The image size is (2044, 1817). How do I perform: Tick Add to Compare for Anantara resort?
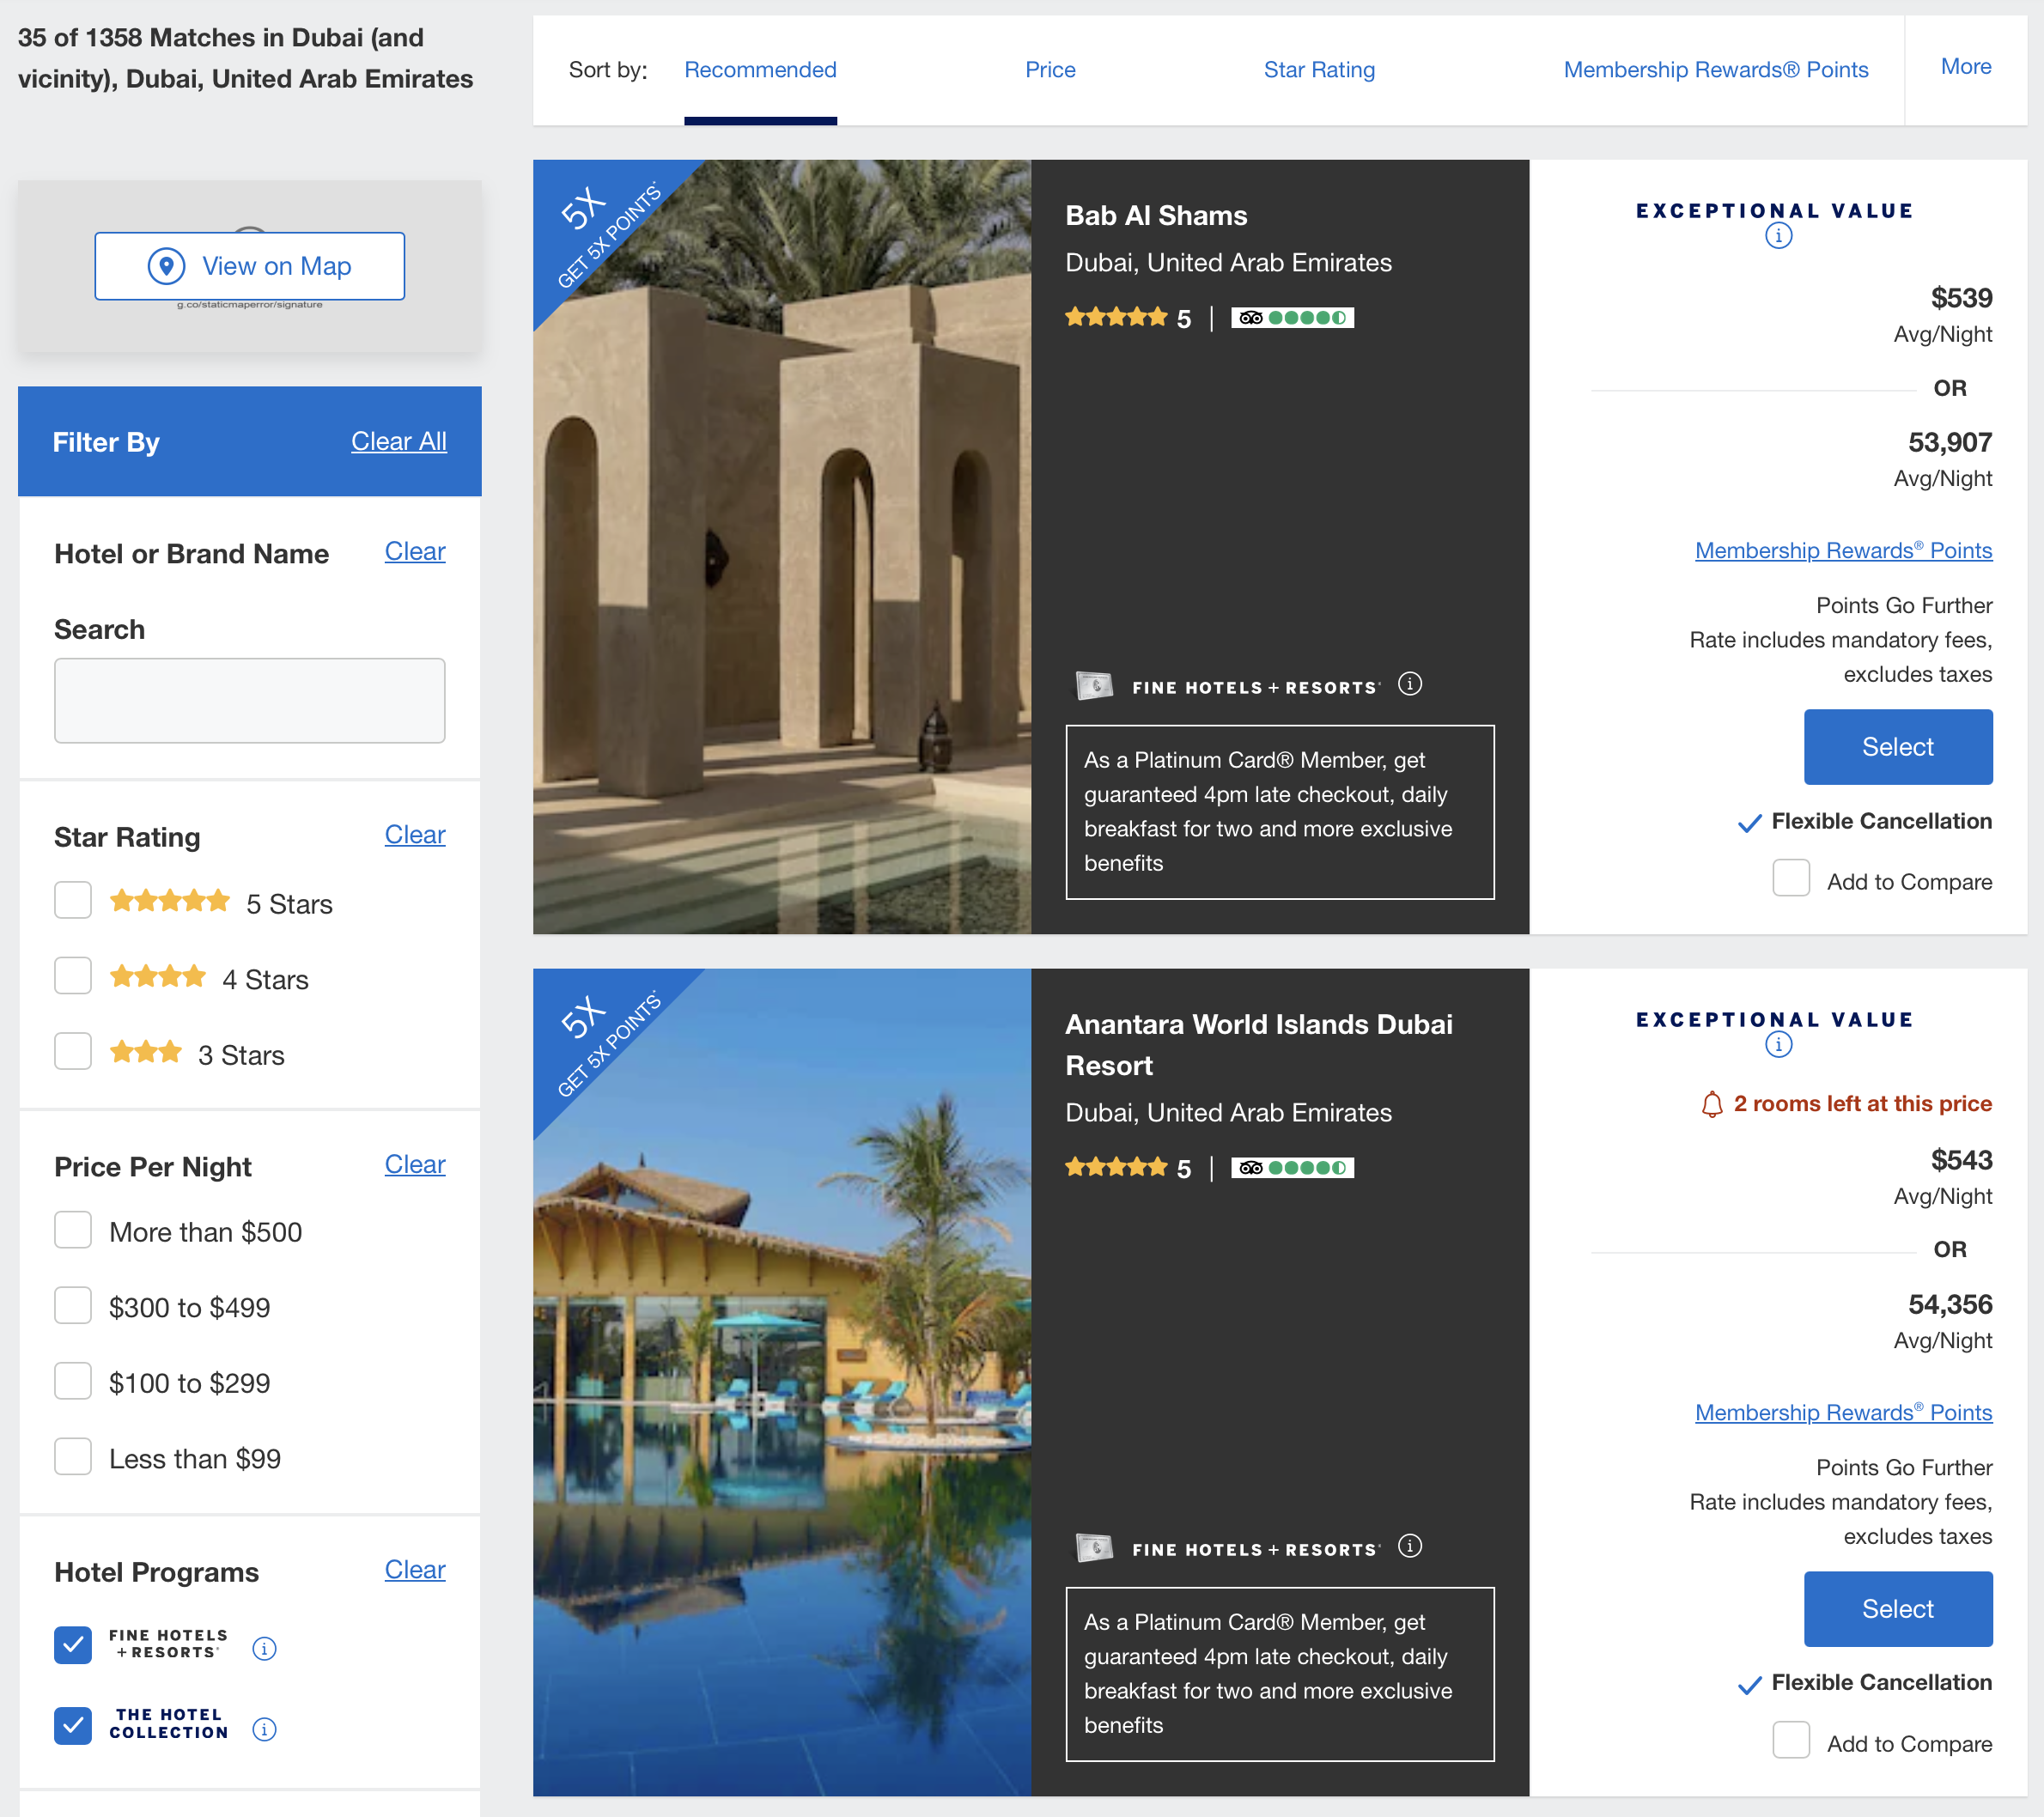coord(1791,1740)
